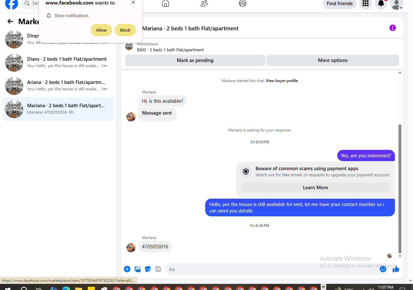Allow Facebook notifications
Viewport: 413px width, 290px height.
101,30
